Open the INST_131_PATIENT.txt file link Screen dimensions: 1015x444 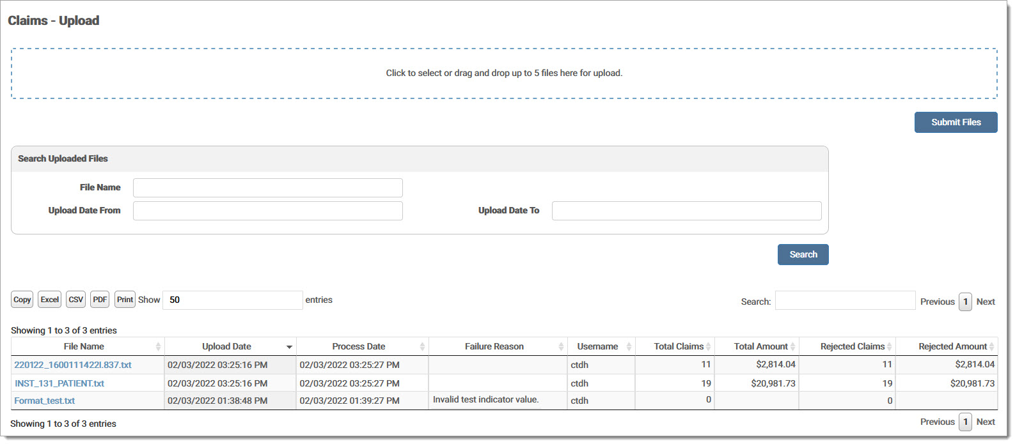59,383
